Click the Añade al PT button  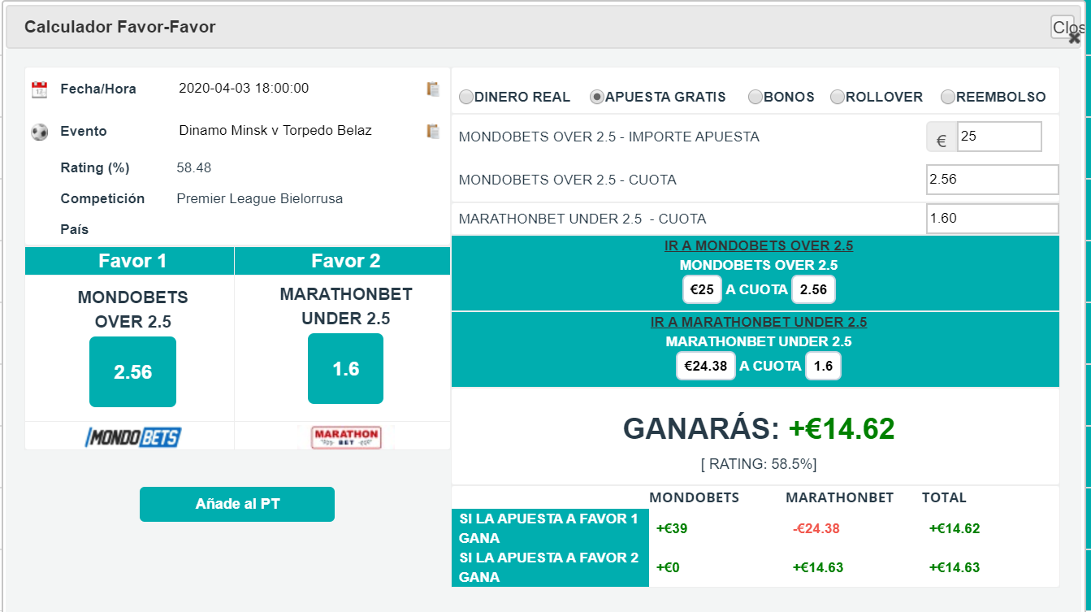[x=237, y=504]
